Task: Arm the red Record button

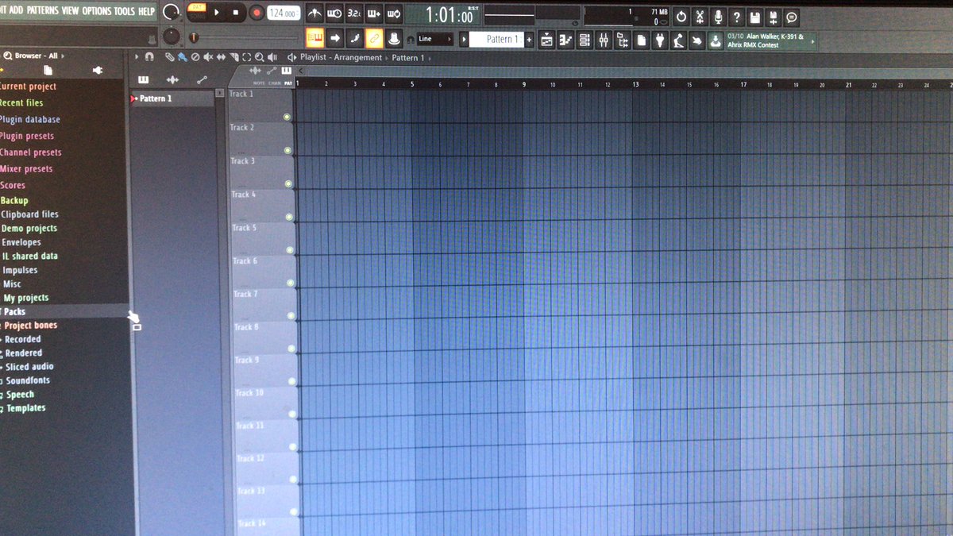Action: [256, 13]
